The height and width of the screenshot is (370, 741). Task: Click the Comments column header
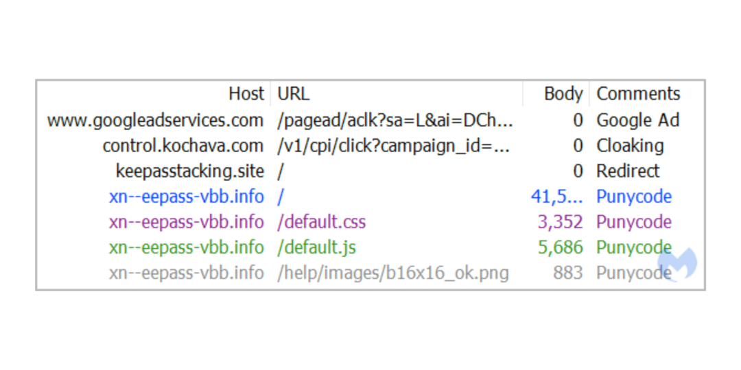(638, 94)
